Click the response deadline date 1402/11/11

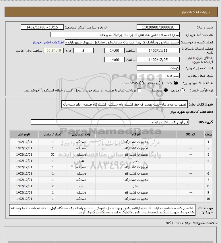[158, 51]
